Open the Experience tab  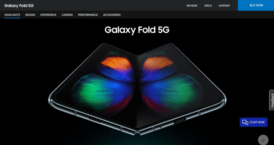point(48,15)
